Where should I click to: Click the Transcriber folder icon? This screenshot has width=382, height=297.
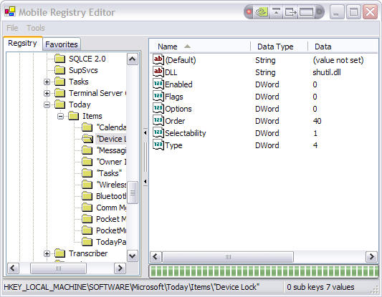[60, 253]
